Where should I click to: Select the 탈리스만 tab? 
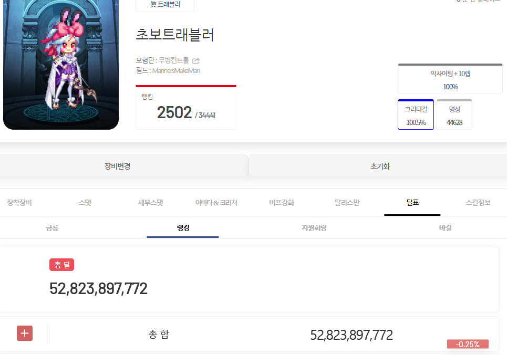click(347, 203)
